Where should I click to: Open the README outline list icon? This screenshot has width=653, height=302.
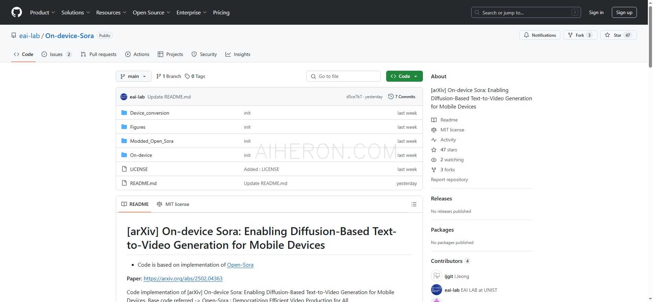point(414,204)
